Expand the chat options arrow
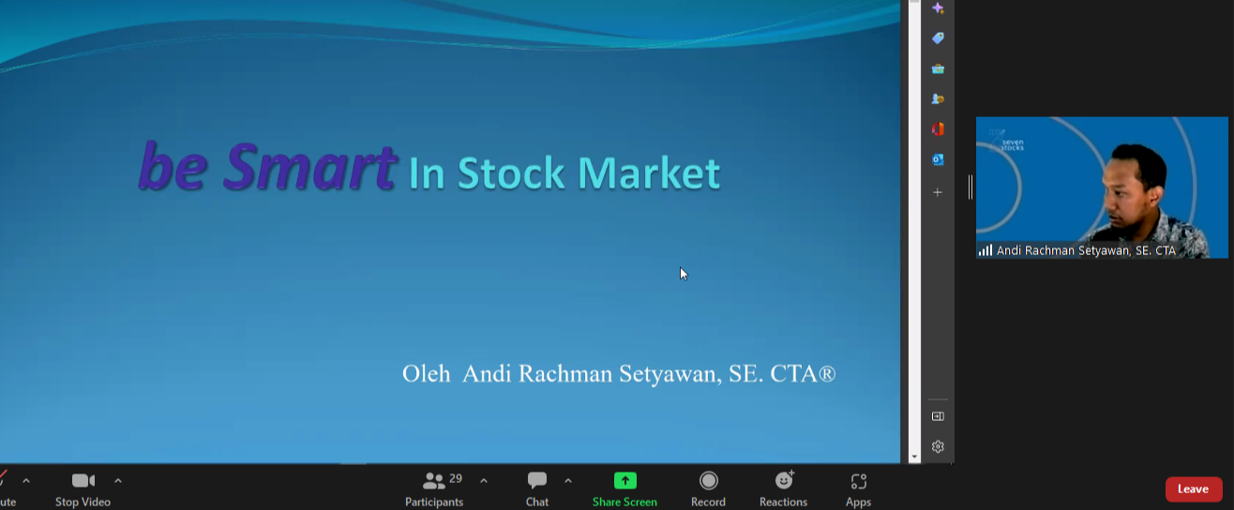 (x=568, y=481)
